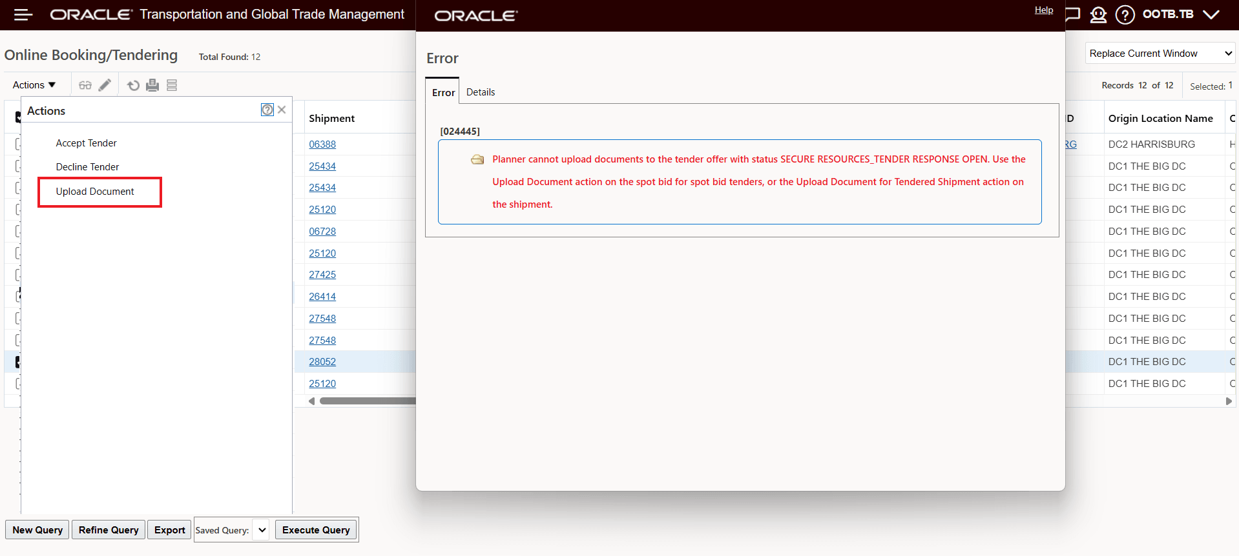Open the Actions dropdown menu

(x=34, y=85)
